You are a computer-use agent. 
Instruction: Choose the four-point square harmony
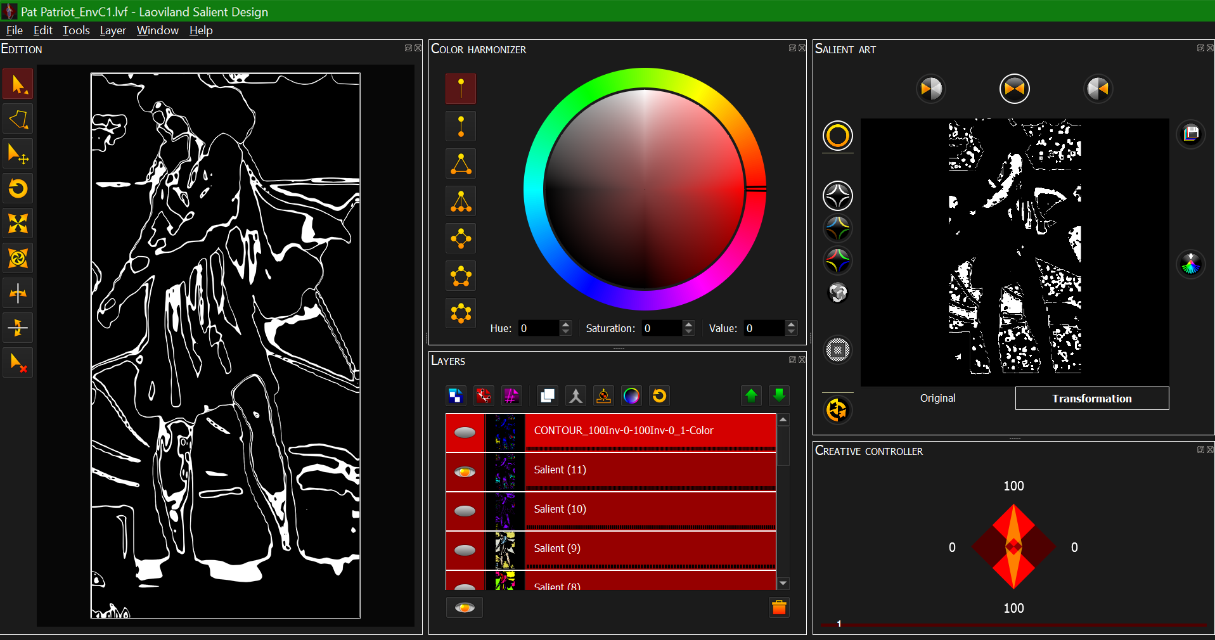[461, 238]
